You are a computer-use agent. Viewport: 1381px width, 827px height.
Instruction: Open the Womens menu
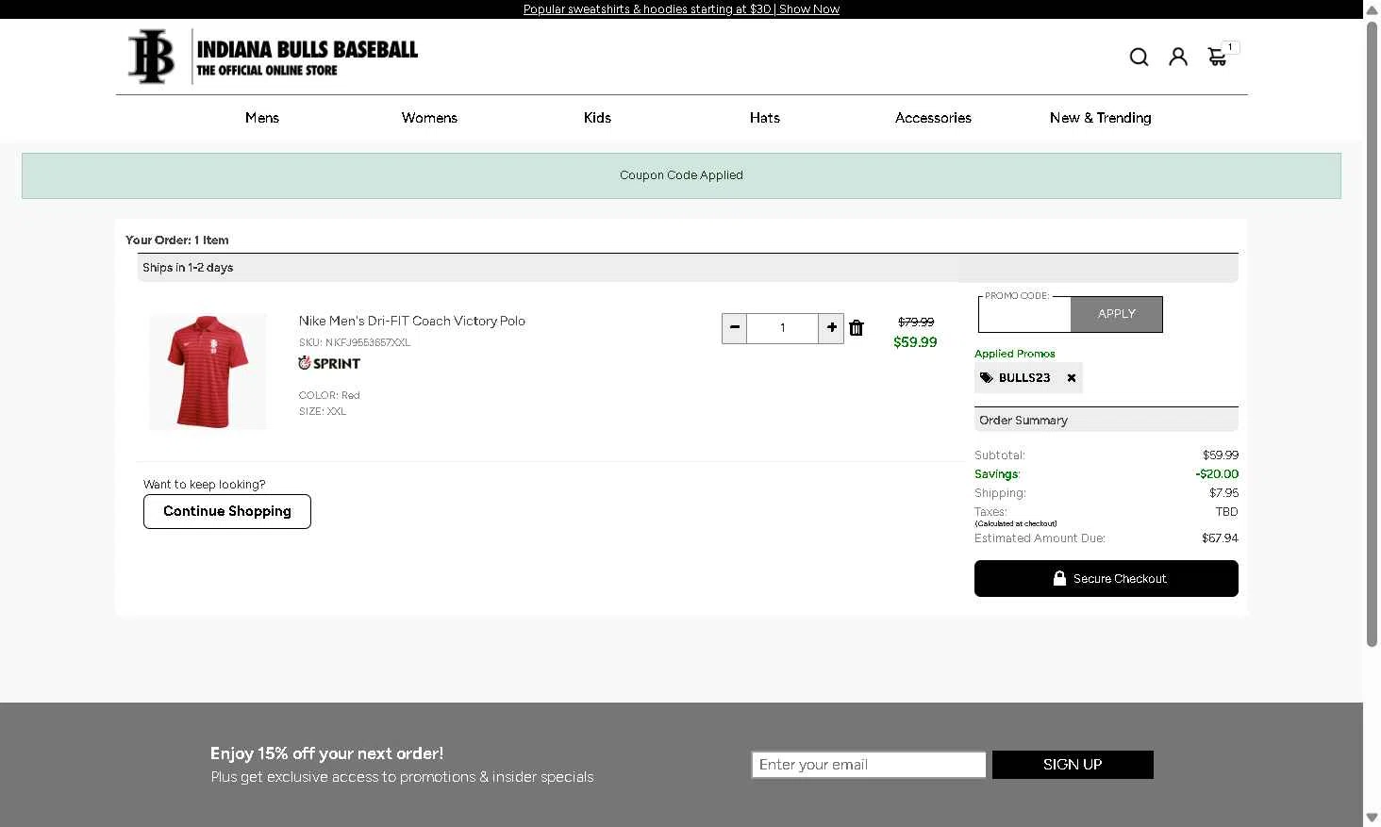[x=429, y=118]
